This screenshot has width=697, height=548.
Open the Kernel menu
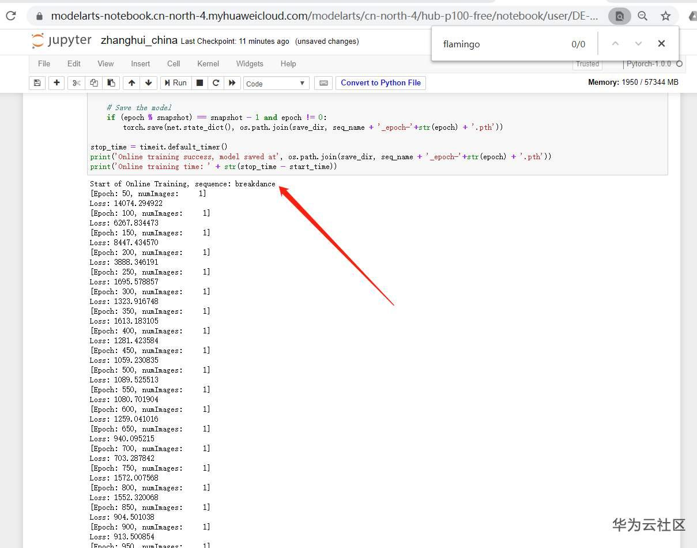(208, 64)
